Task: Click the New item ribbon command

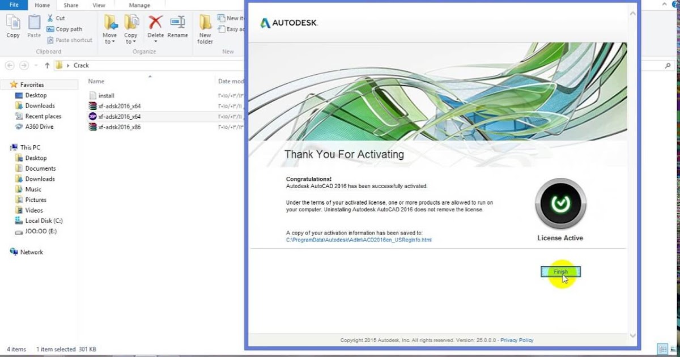Action: (232, 18)
